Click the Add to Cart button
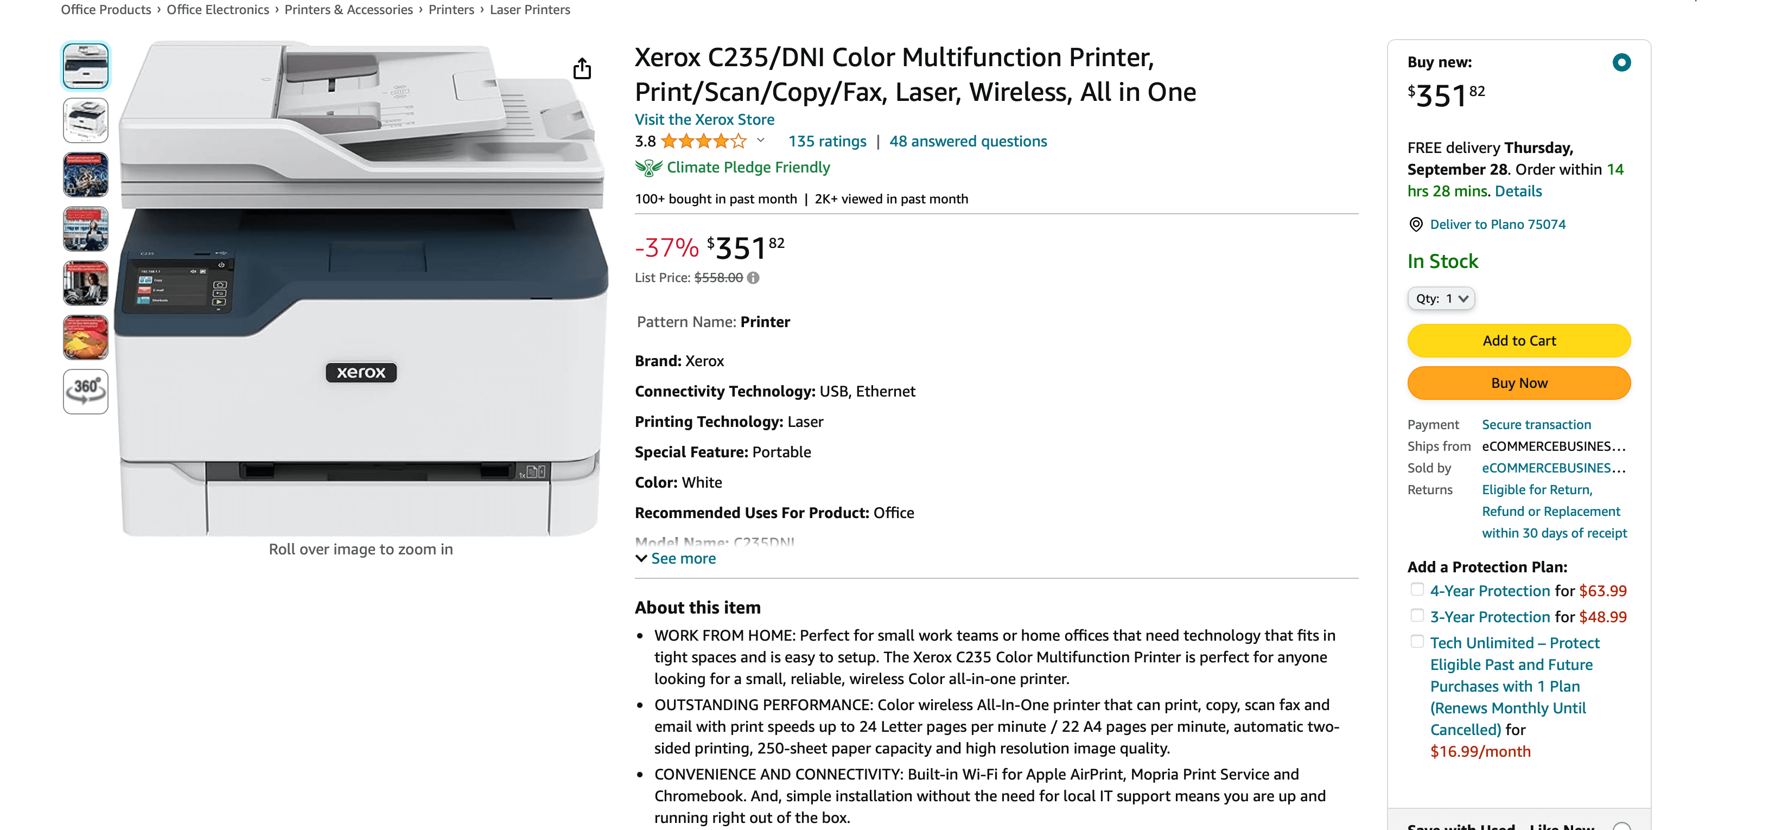Viewport: 1769px width, 830px height. tap(1518, 341)
